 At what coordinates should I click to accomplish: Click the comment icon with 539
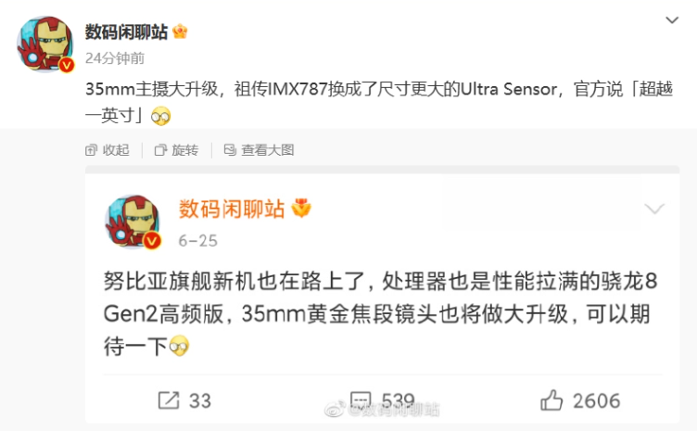360,399
